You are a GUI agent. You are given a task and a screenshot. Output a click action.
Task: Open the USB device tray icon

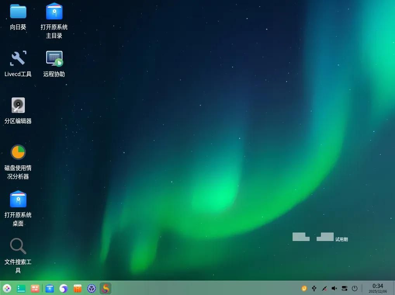coord(314,288)
